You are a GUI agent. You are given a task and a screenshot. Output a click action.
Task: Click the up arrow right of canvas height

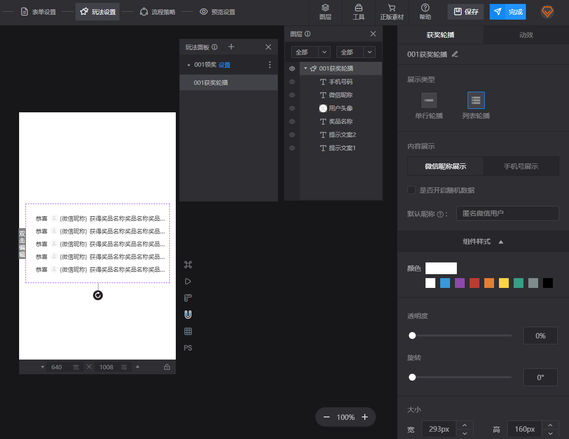click(x=138, y=367)
